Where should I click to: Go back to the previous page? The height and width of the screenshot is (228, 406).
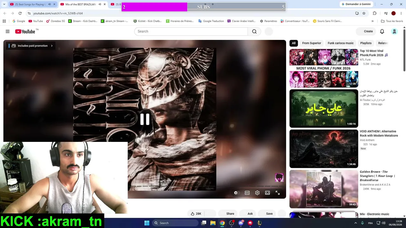point(5,13)
